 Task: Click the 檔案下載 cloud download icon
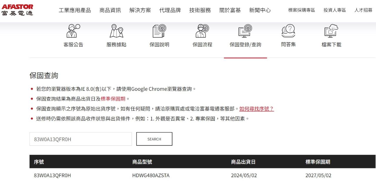[x=331, y=31]
